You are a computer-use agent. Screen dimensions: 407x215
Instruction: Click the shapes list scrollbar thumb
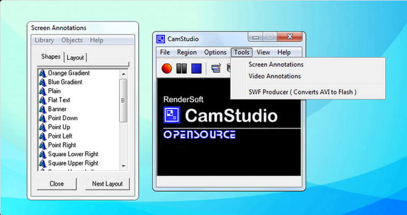click(123, 101)
